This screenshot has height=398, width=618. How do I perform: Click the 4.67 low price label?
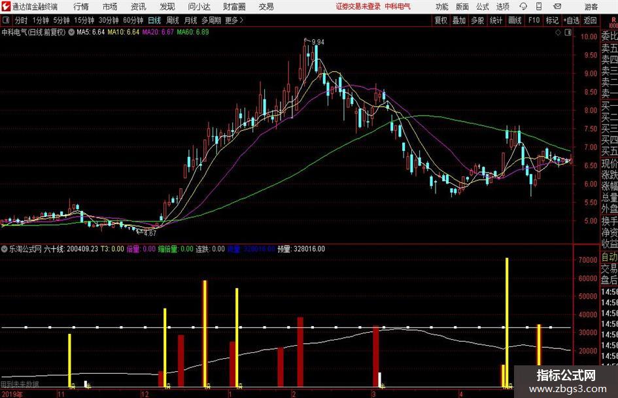150,233
